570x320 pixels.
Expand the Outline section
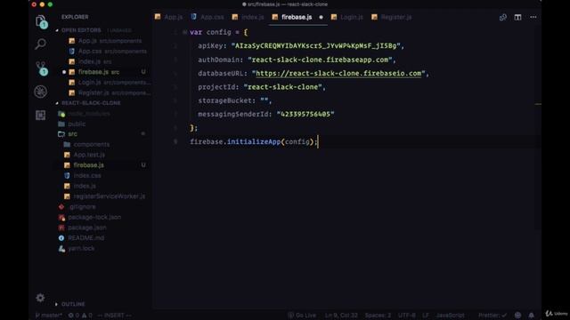click(x=73, y=304)
